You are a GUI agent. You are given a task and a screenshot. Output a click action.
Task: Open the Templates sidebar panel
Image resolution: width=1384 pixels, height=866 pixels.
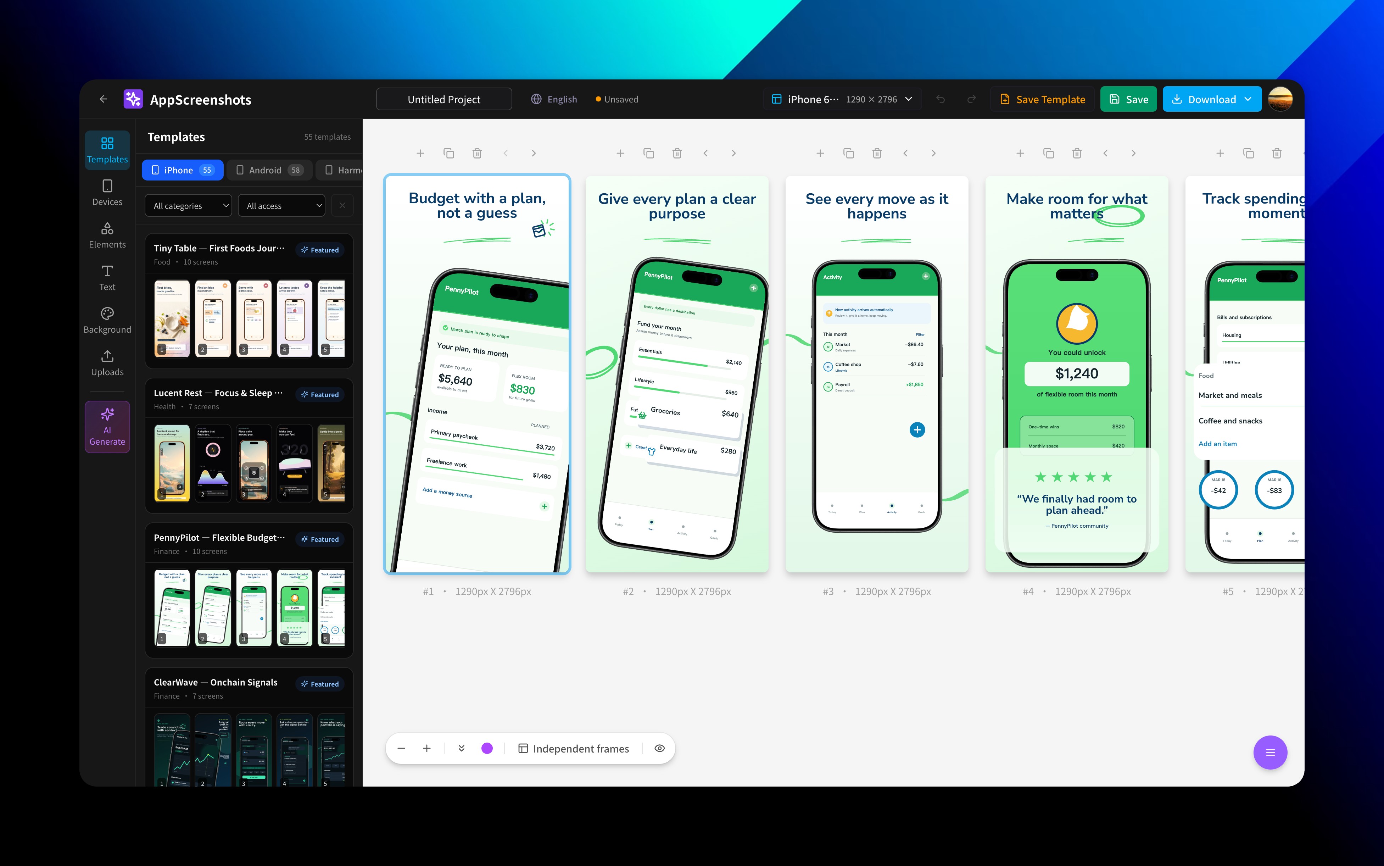[107, 150]
